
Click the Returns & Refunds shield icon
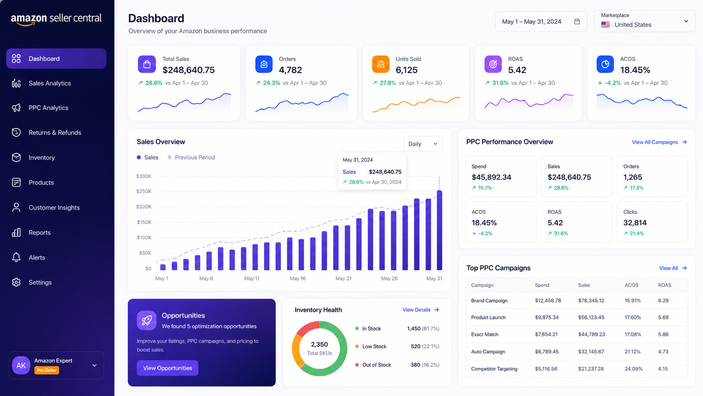pyautogui.click(x=16, y=133)
